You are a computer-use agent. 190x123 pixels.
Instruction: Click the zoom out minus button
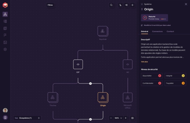[111, 118]
